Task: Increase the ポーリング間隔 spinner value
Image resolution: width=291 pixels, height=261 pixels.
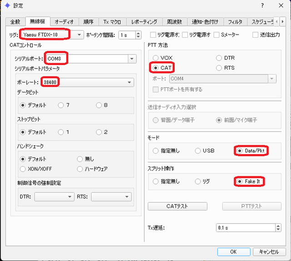Action: [138, 33]
